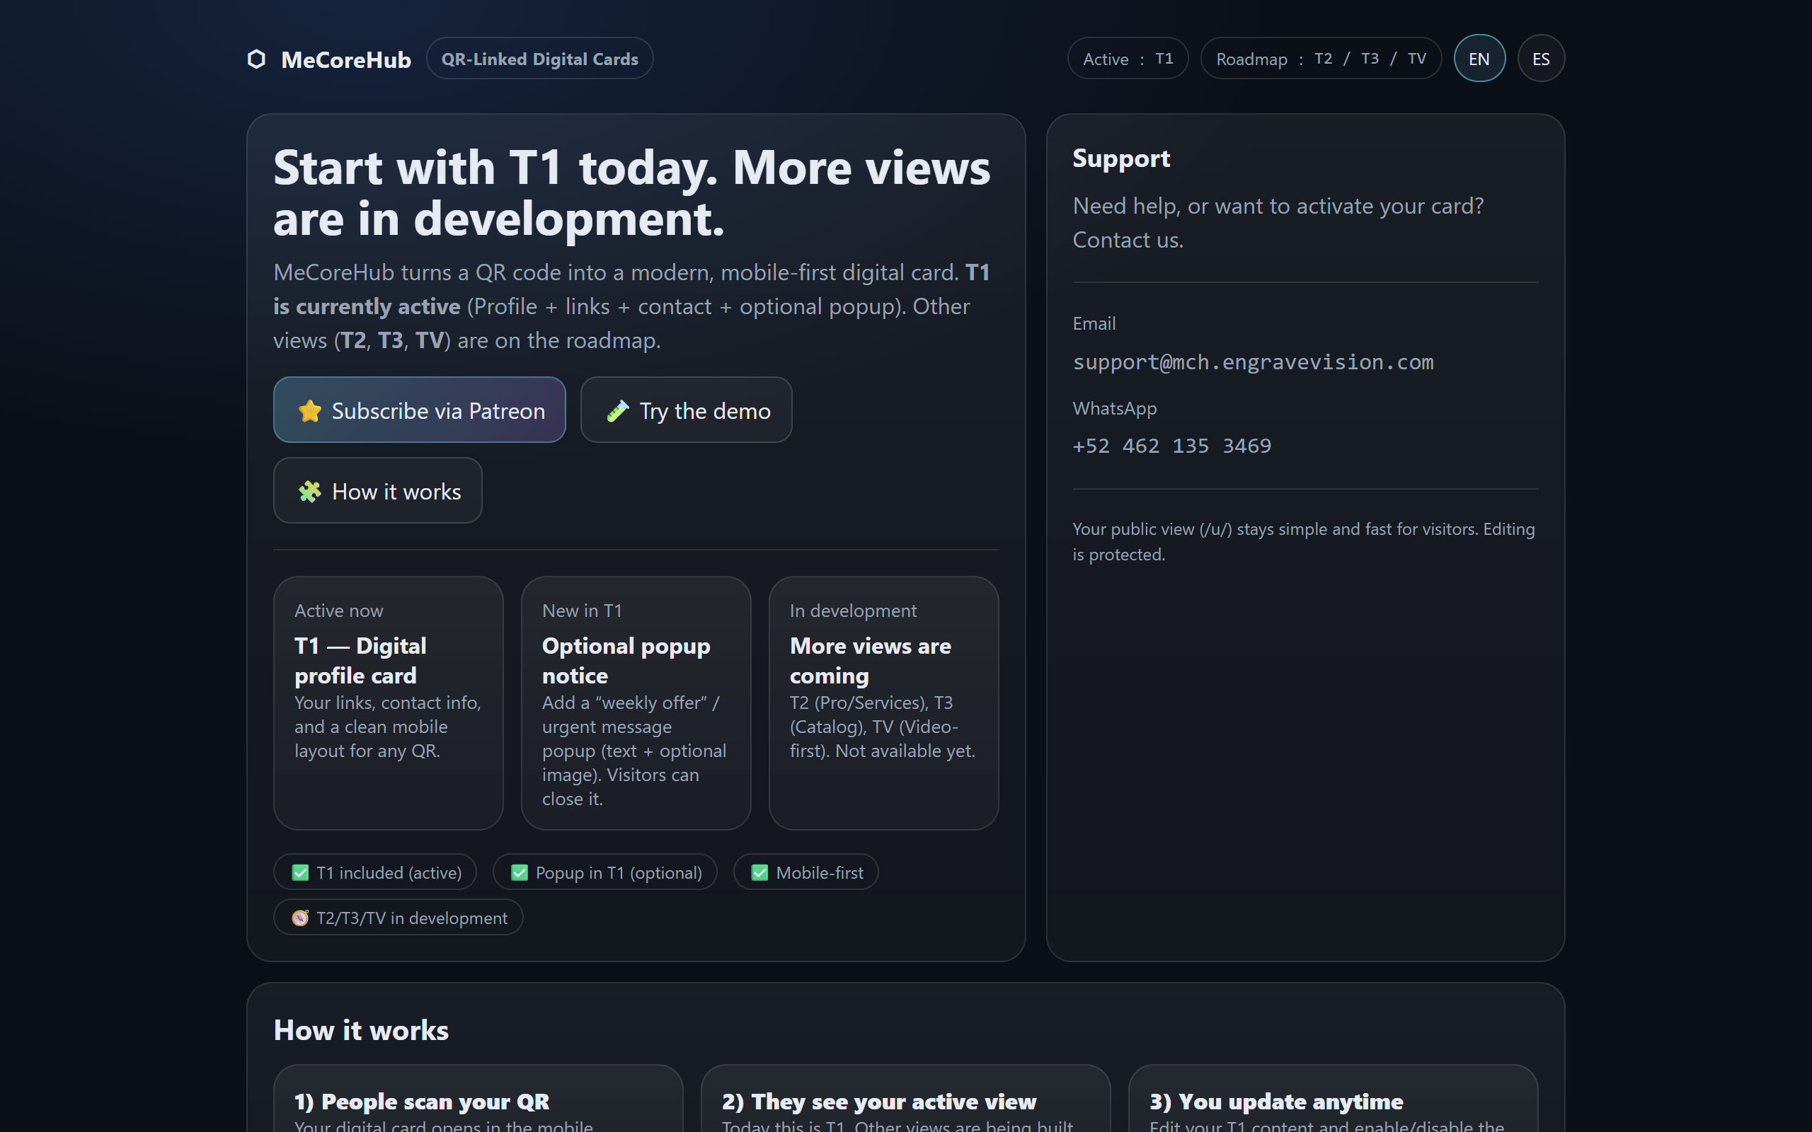Click the Popup in T1 (optional) badge

click(x=605, y=872)
